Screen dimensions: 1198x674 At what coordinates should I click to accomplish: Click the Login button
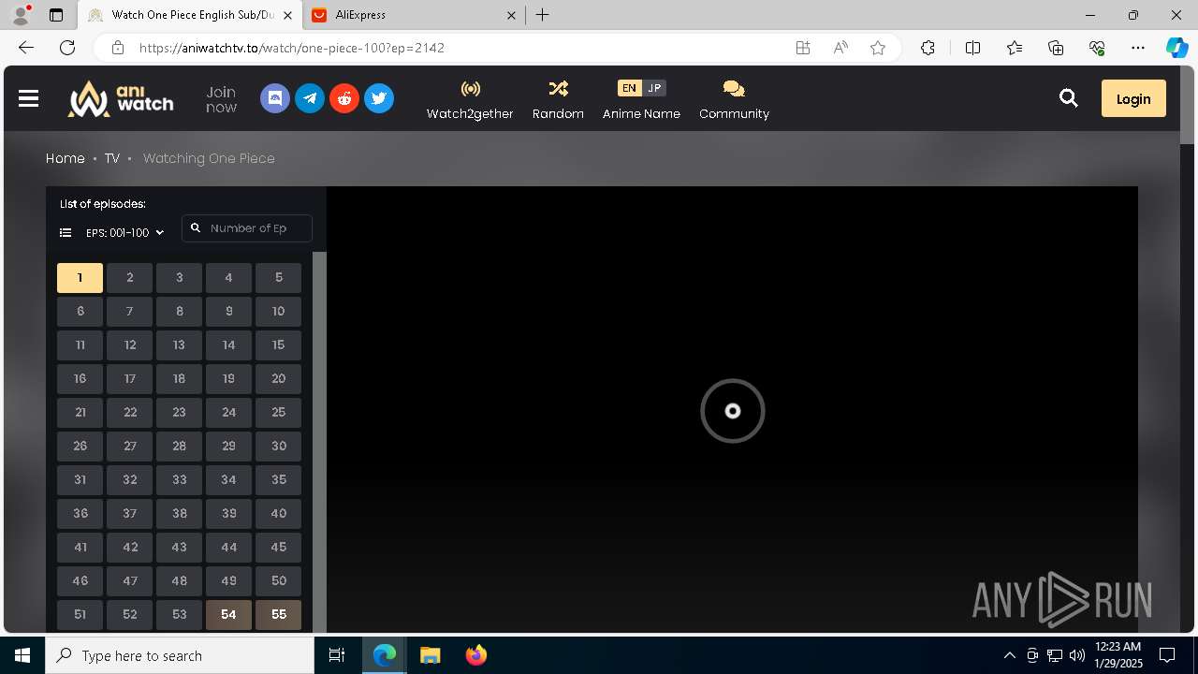tap(1133, 98)
